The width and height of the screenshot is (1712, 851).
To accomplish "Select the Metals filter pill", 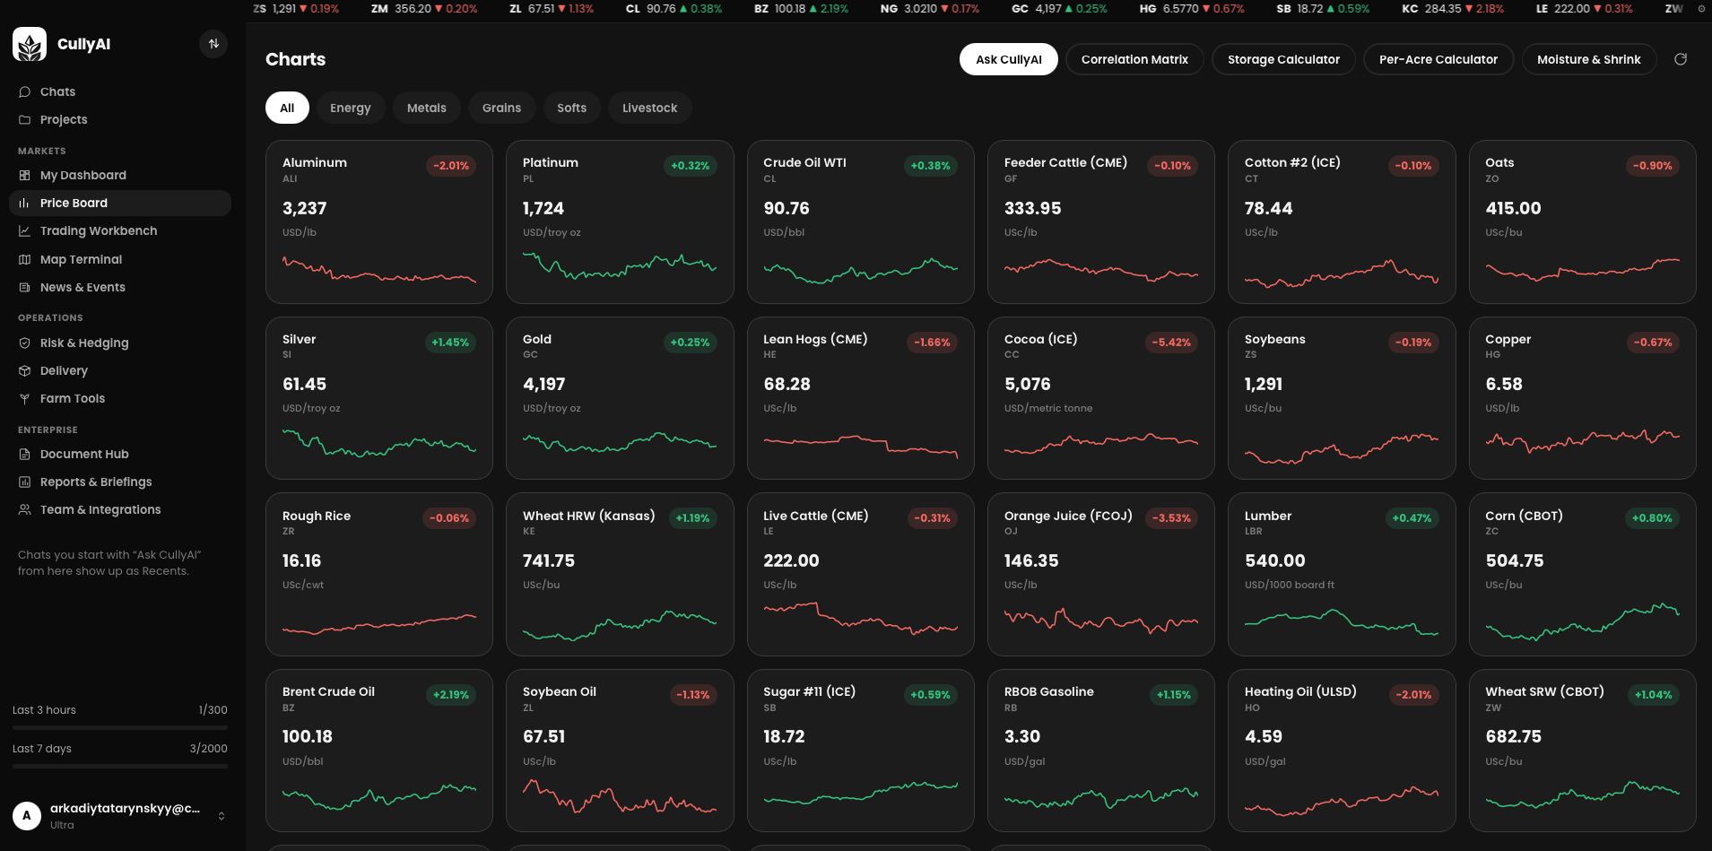I will [x=427, y=108].
